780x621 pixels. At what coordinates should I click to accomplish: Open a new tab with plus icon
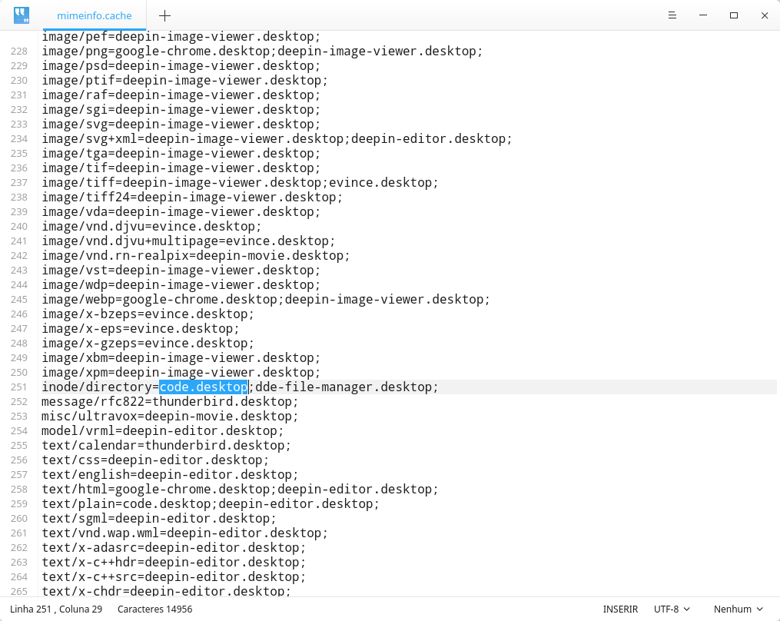pos(164,16)
